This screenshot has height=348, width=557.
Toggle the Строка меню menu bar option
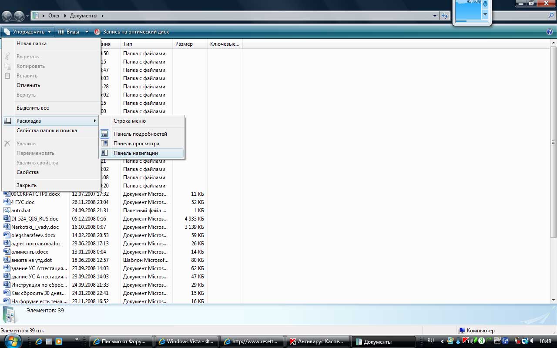(x=142, y=121)
